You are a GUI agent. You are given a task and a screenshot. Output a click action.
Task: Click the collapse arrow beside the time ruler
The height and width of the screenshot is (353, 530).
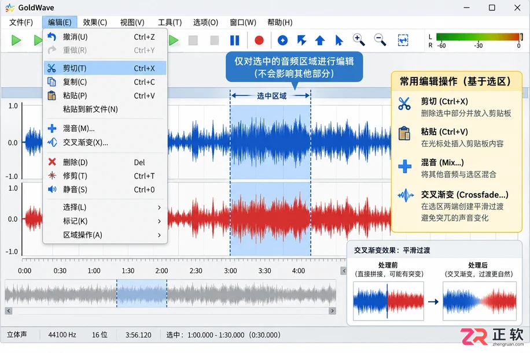point(344,270)
